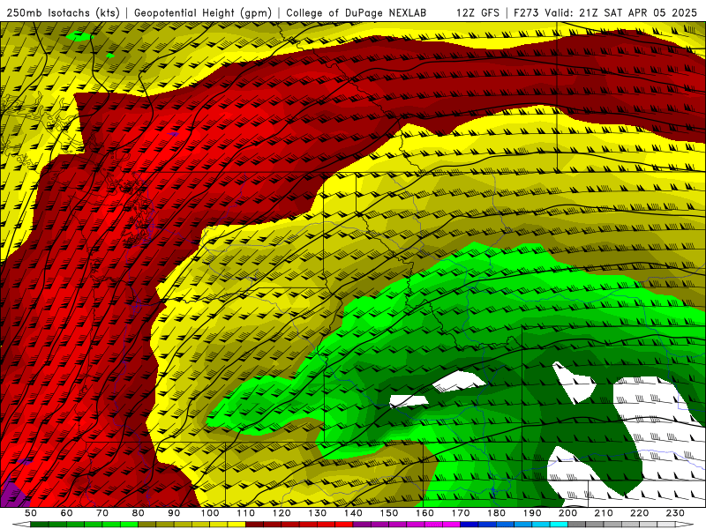Viewport: 706px width, 529px height.
Task: Click the '12Z GFS' model run label
Action: (x=477, y=13)
